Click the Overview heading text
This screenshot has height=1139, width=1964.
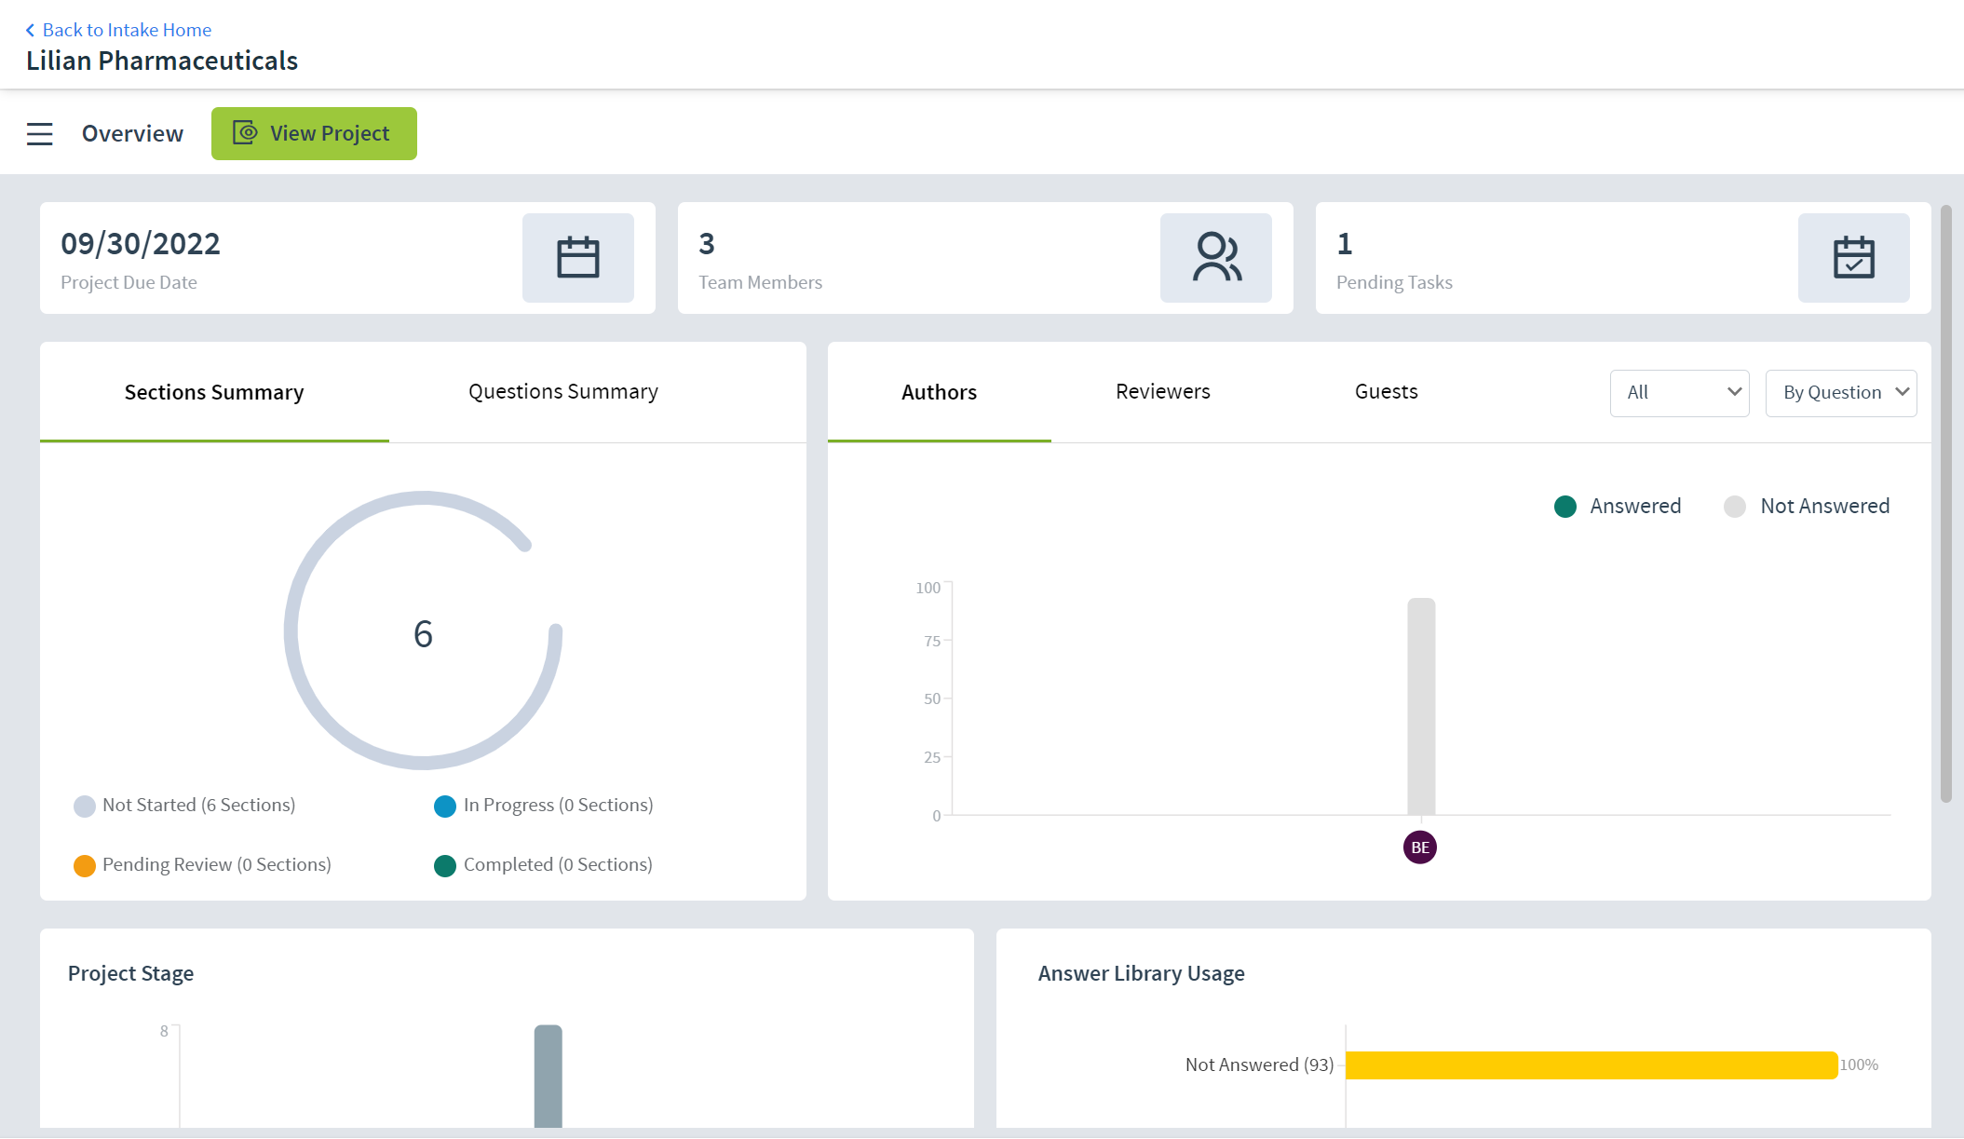click(x=132, y=134)
